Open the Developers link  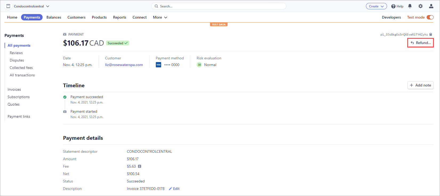coord(391,17)
